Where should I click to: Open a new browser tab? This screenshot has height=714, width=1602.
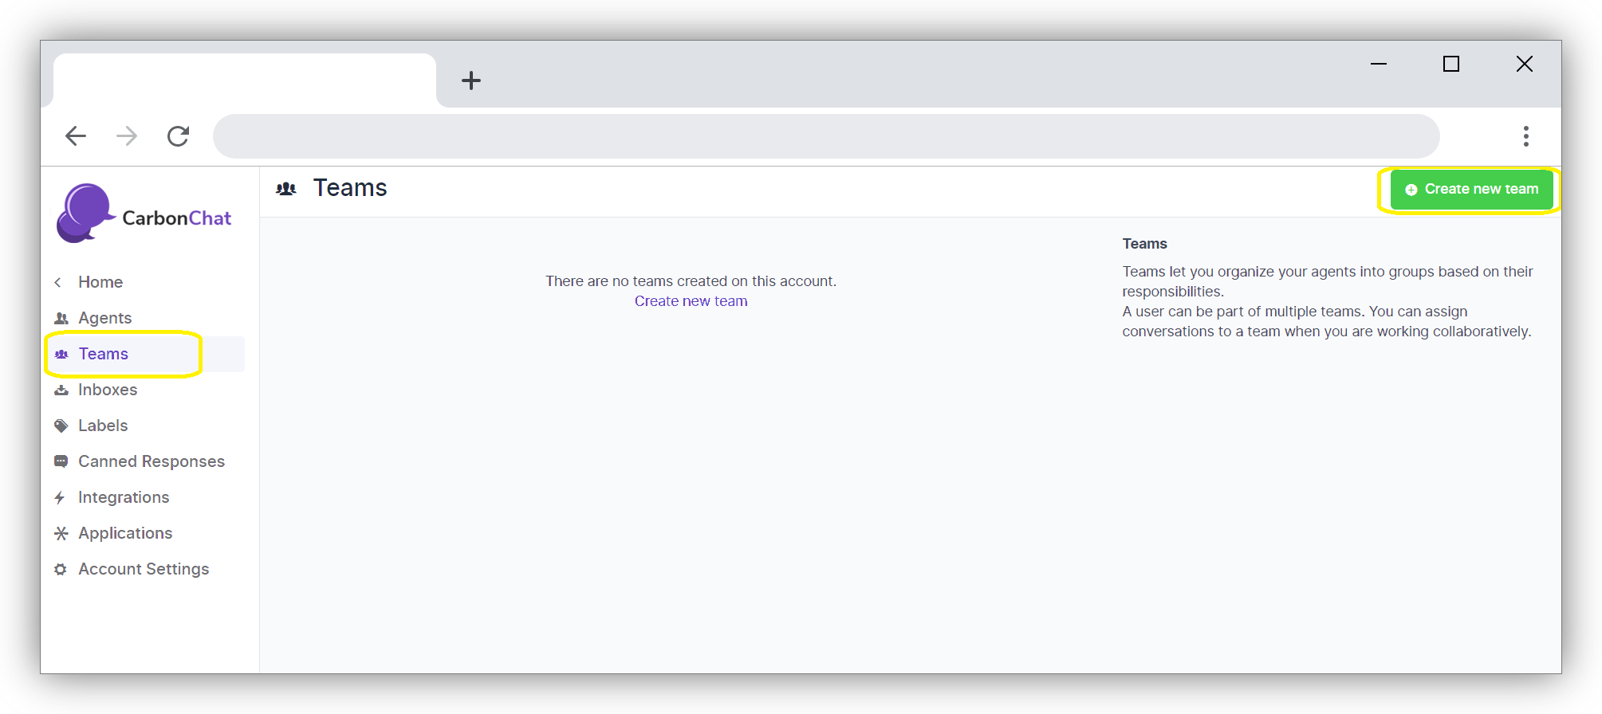click(x=471, y=80)
